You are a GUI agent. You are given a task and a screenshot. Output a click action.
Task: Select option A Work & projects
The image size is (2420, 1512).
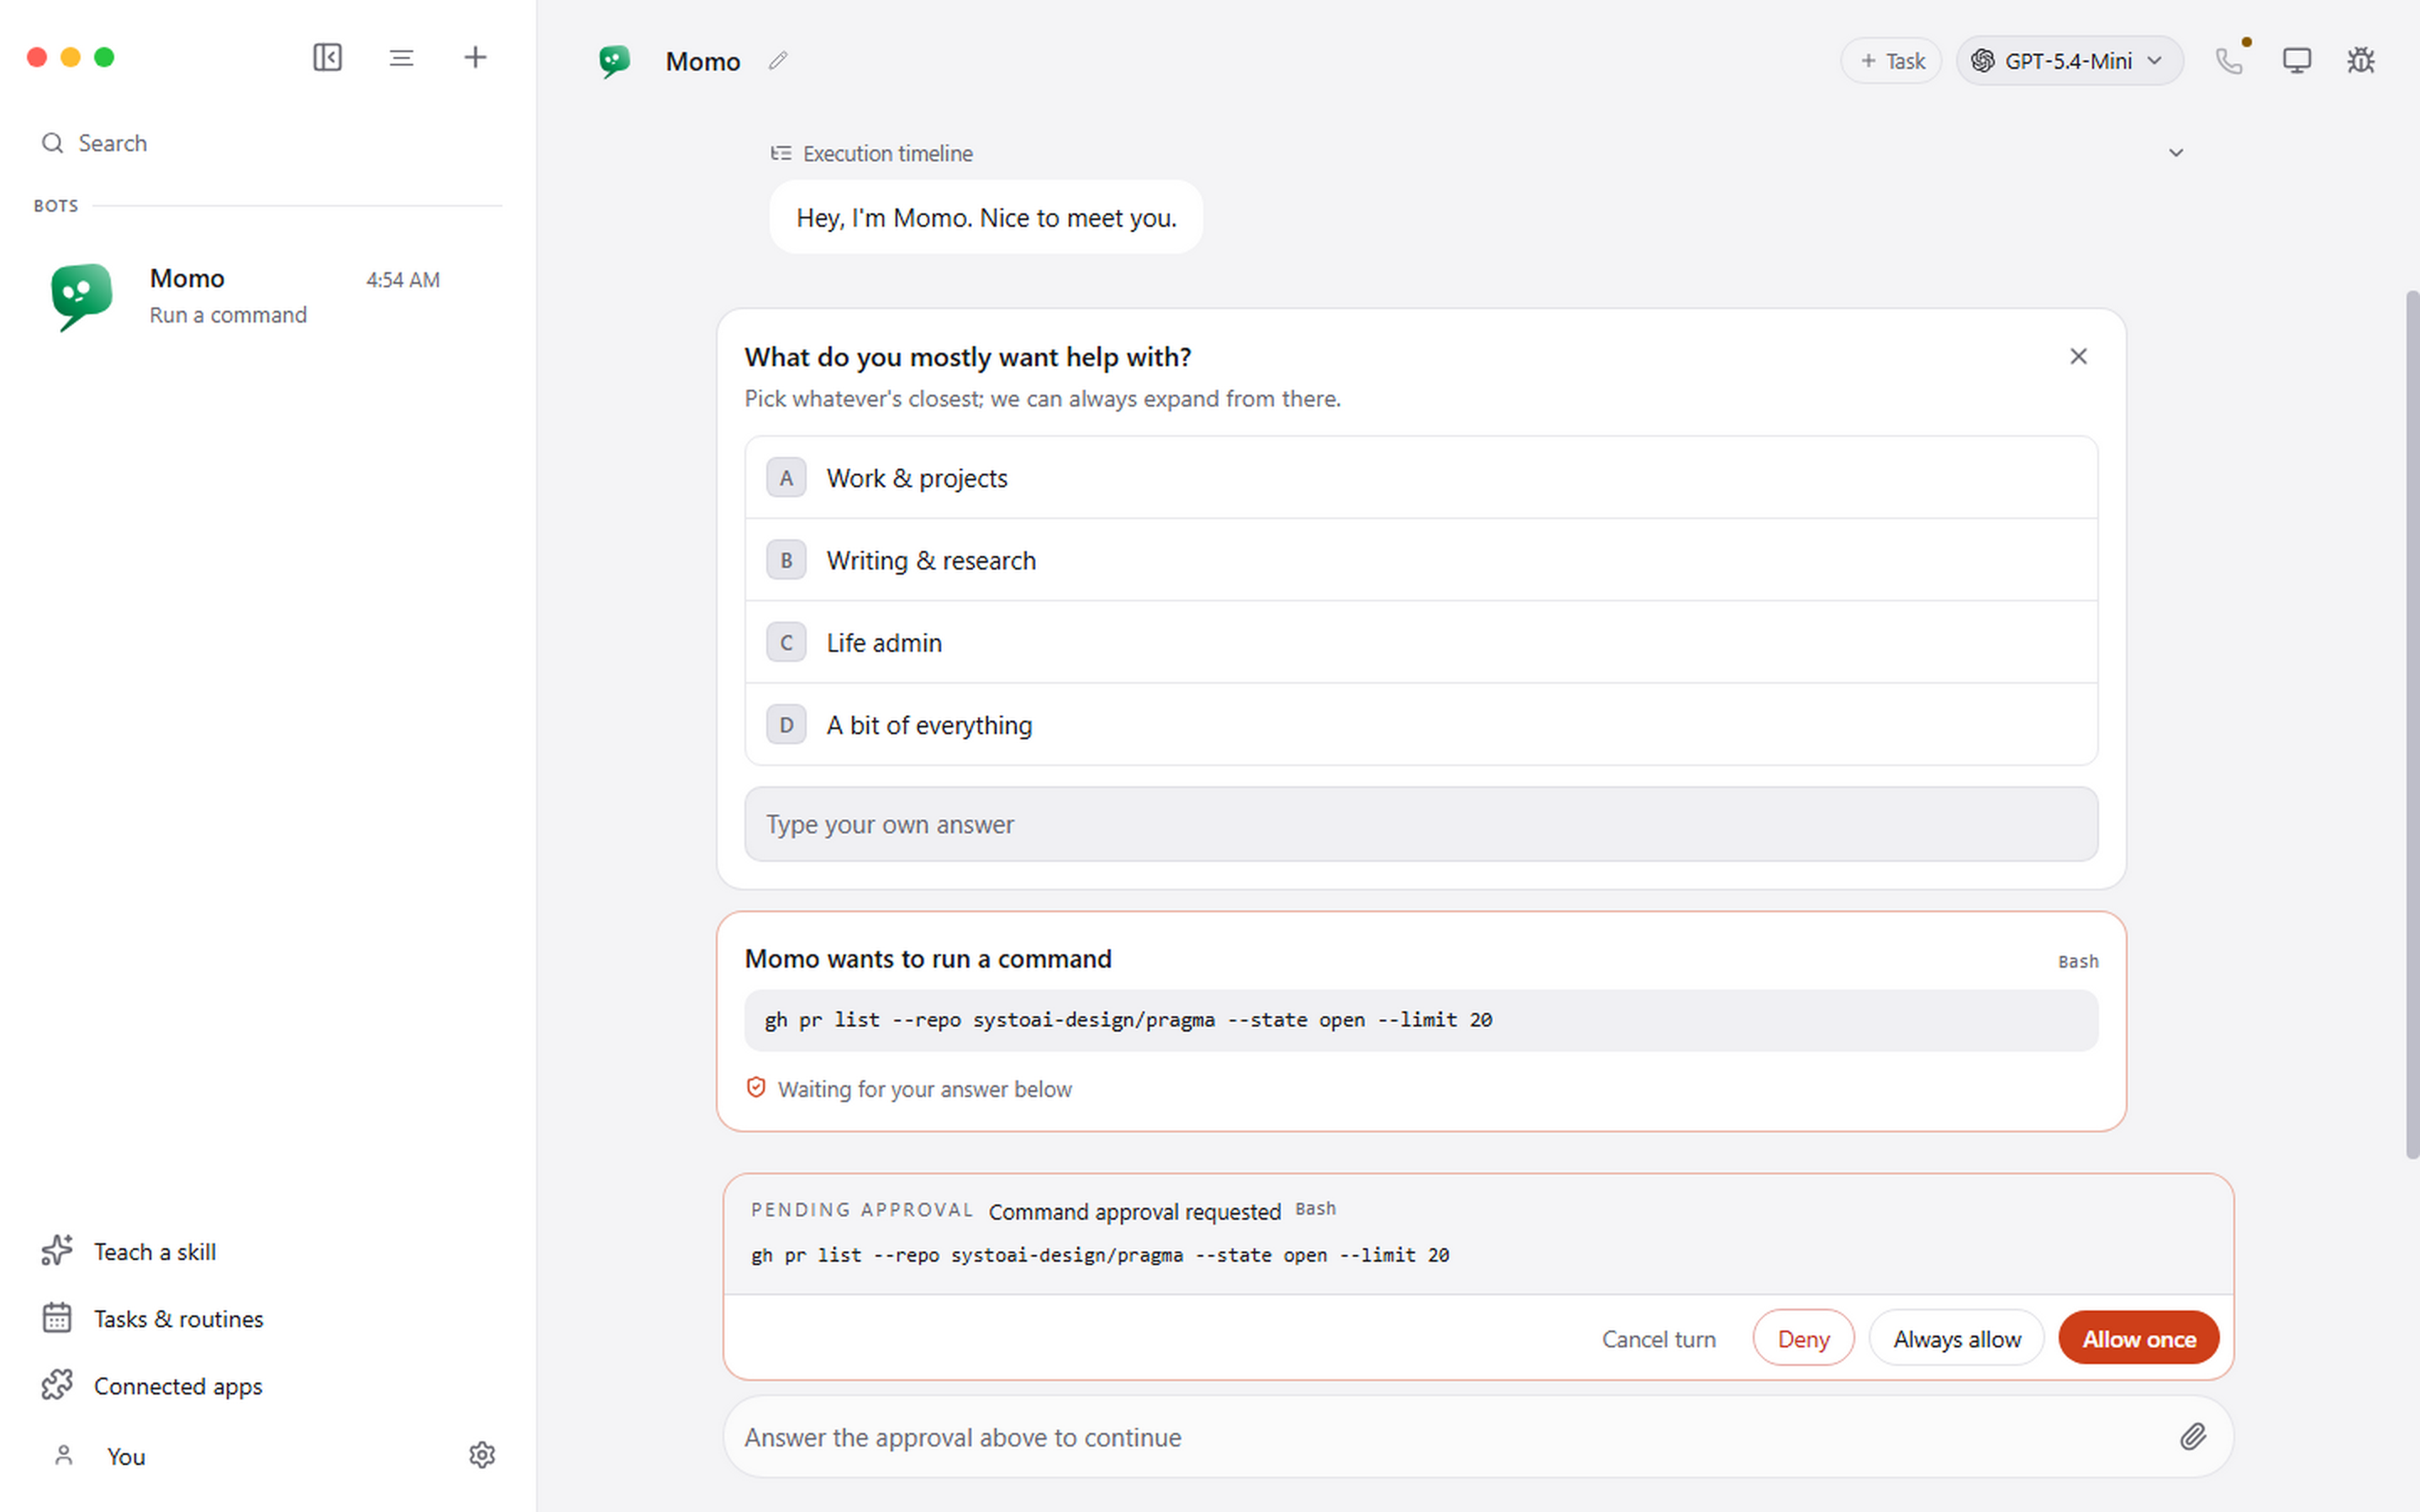1421,478
